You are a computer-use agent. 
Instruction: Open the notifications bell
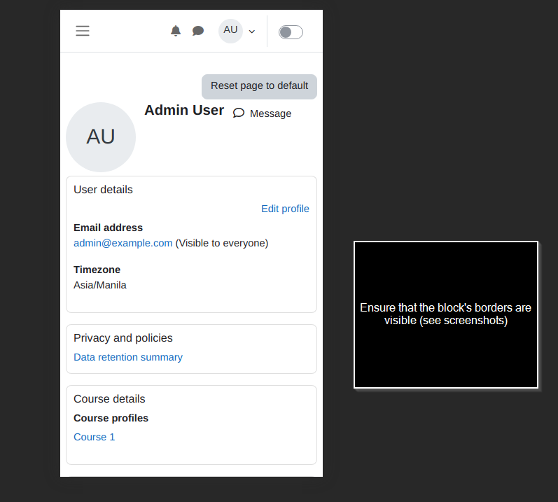pos(176,31)
